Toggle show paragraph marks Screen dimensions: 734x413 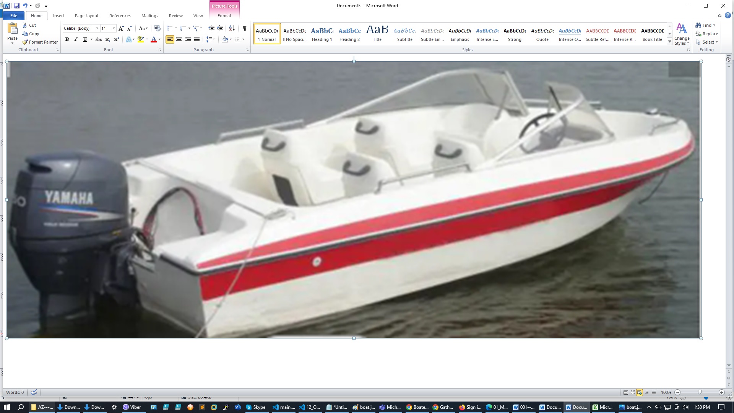[244, 28]
